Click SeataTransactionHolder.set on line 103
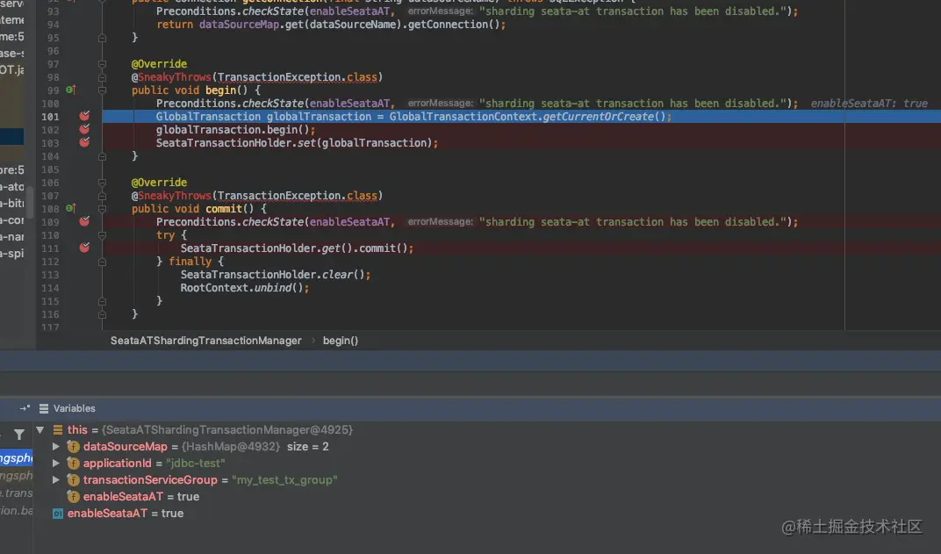 (x=234, y=143)
